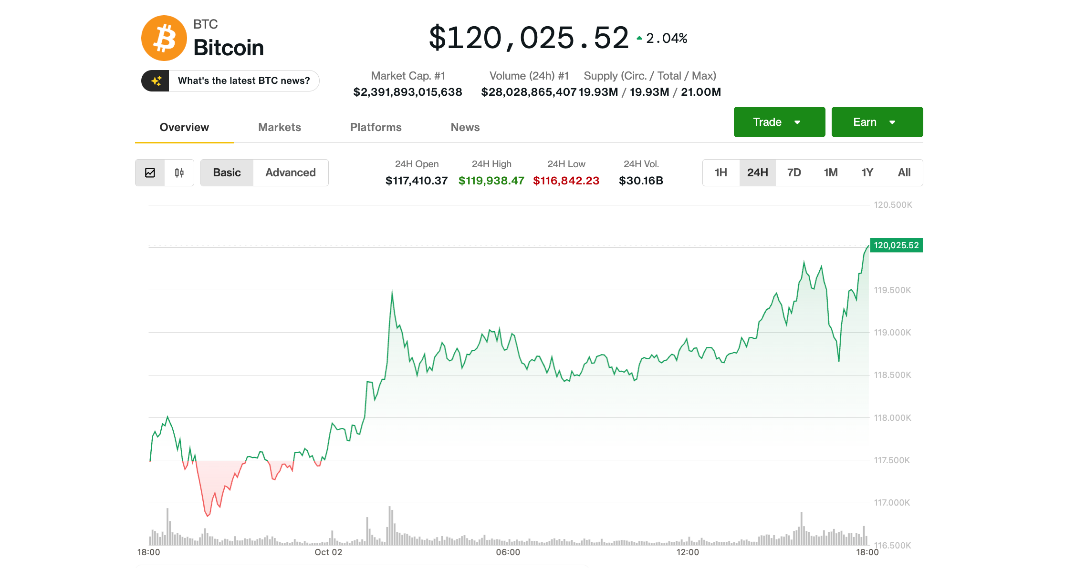Select the 7D time range
The width and height of the screenshot is (1065, 568).
794,172
